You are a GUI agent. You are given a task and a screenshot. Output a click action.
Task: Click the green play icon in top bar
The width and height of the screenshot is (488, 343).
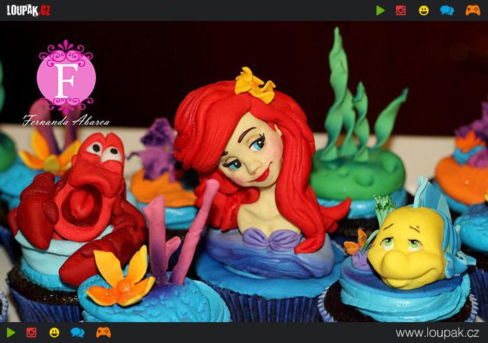(x=381, y=10)
